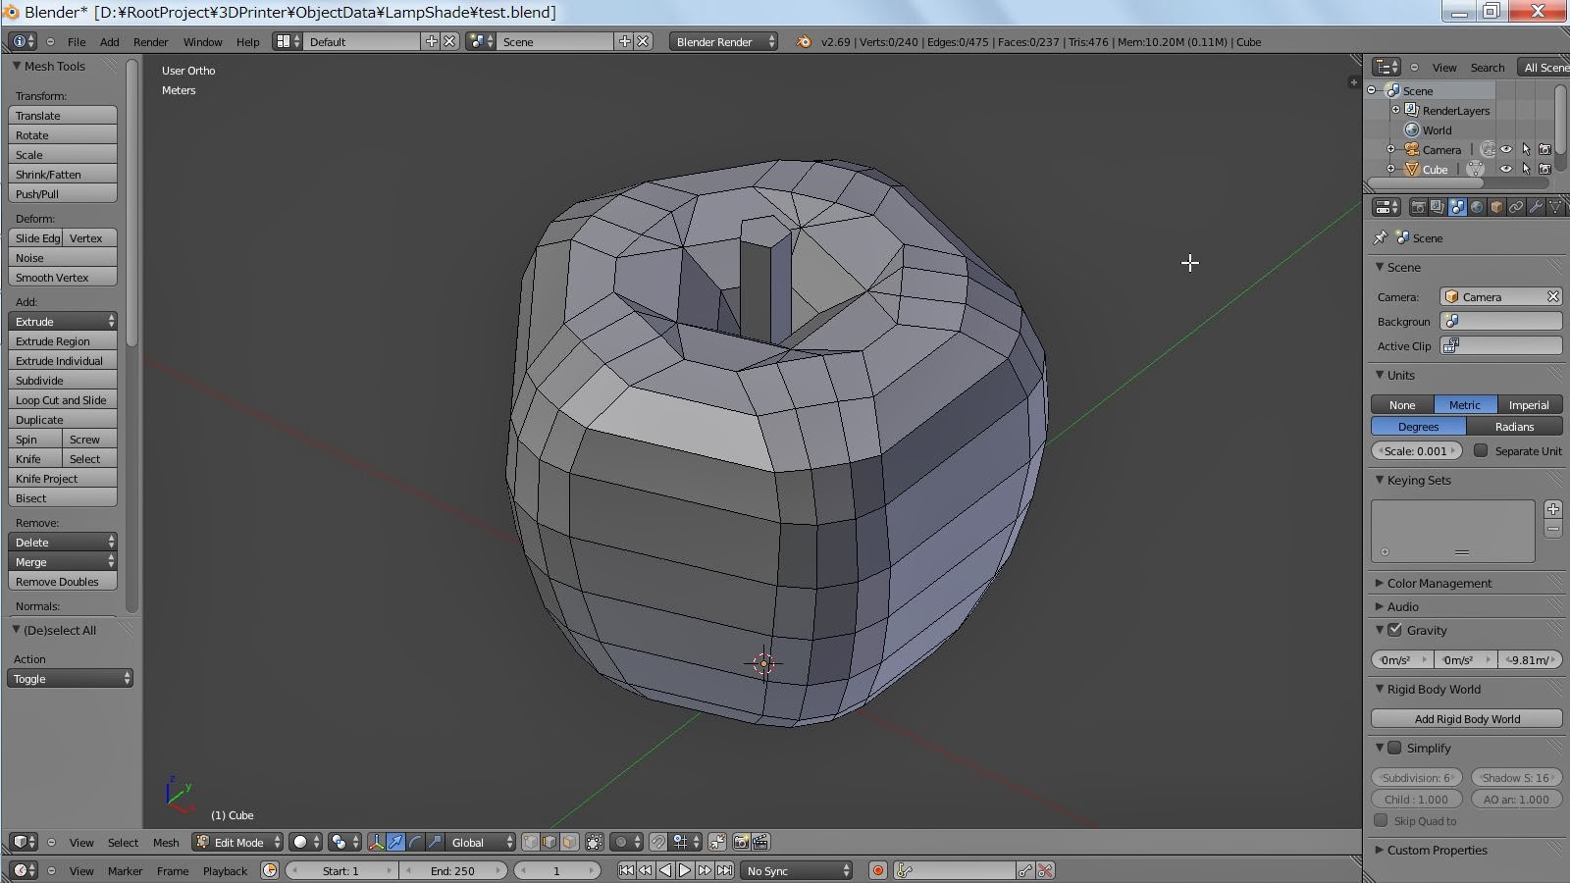The image size is (1570, 883).
Task: Click the limit selection to visible icon
Action: 595,843
